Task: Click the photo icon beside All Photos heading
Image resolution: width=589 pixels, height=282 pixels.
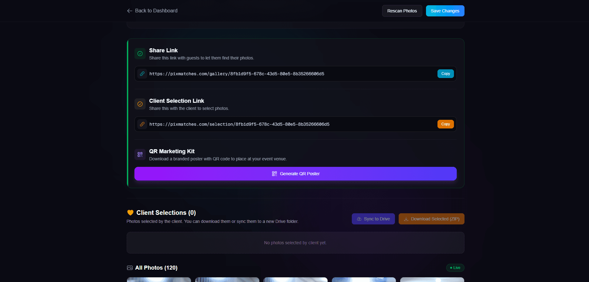Action: click(x=129, y=267)
